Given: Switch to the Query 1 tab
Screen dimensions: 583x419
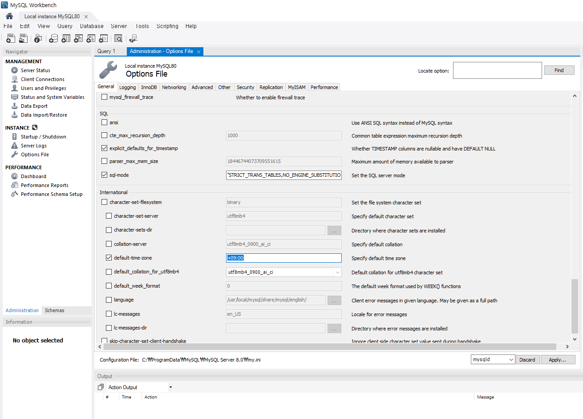Looking at the screenshot, I should pos(106,51).
